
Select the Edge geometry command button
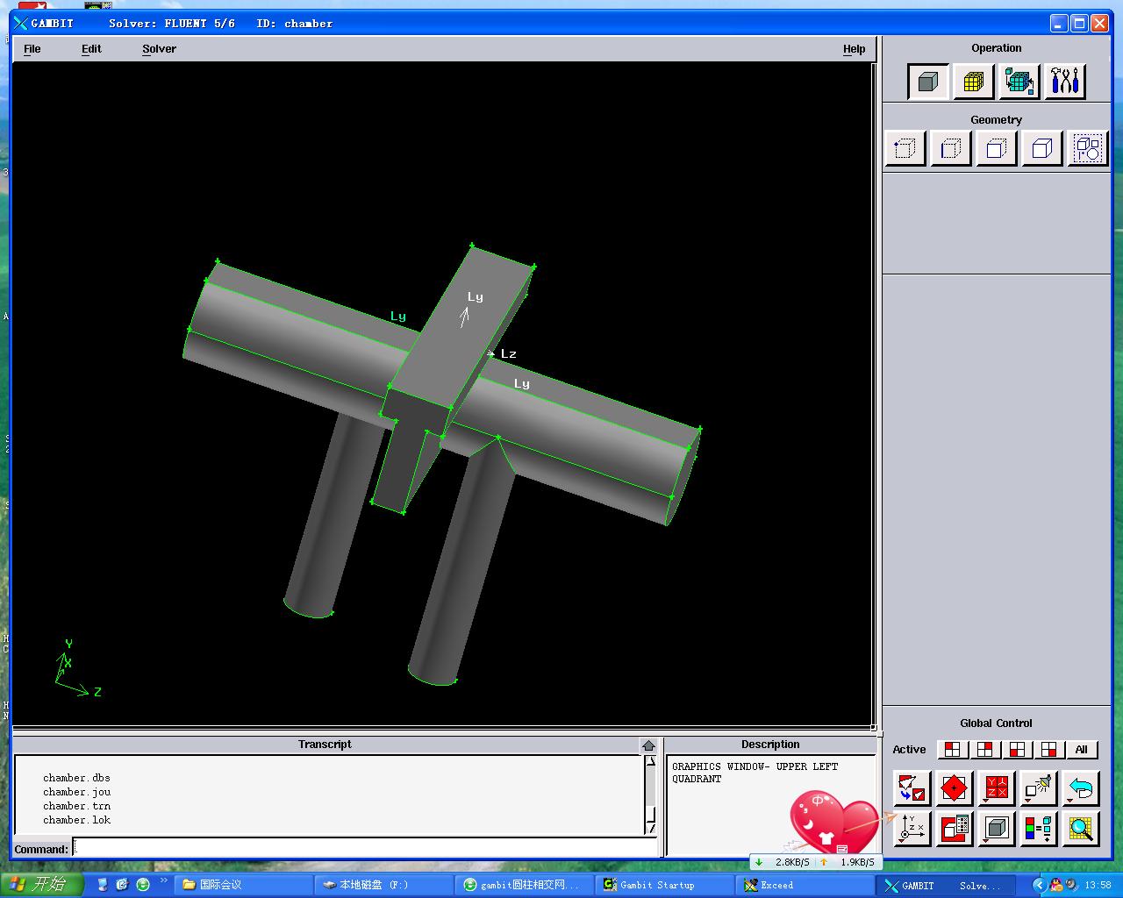(950, 148)
